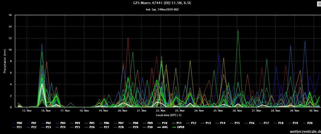Open the chart context menu hamburger icon
The height and width of the screenshot is (134, 321).
tap(318, 4)
